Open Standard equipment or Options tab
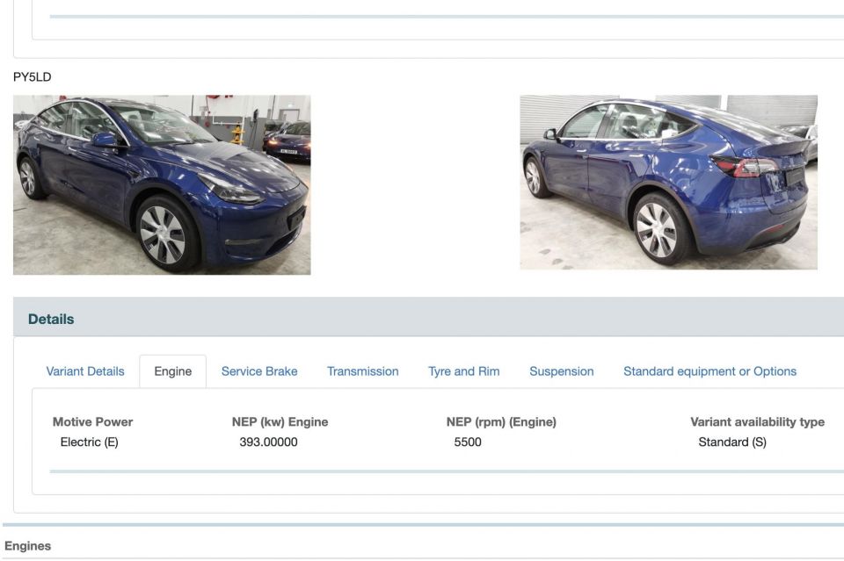The height and width of the screenshot is (561, 844). coord(710,371)
